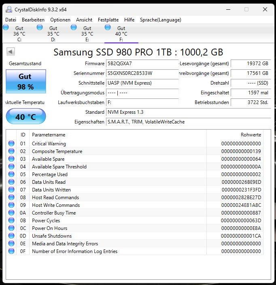Click the CrystalDiskInfo app icon in title bar
The width and height of the screenshot is (276, 285).
[x=9, y=9]
